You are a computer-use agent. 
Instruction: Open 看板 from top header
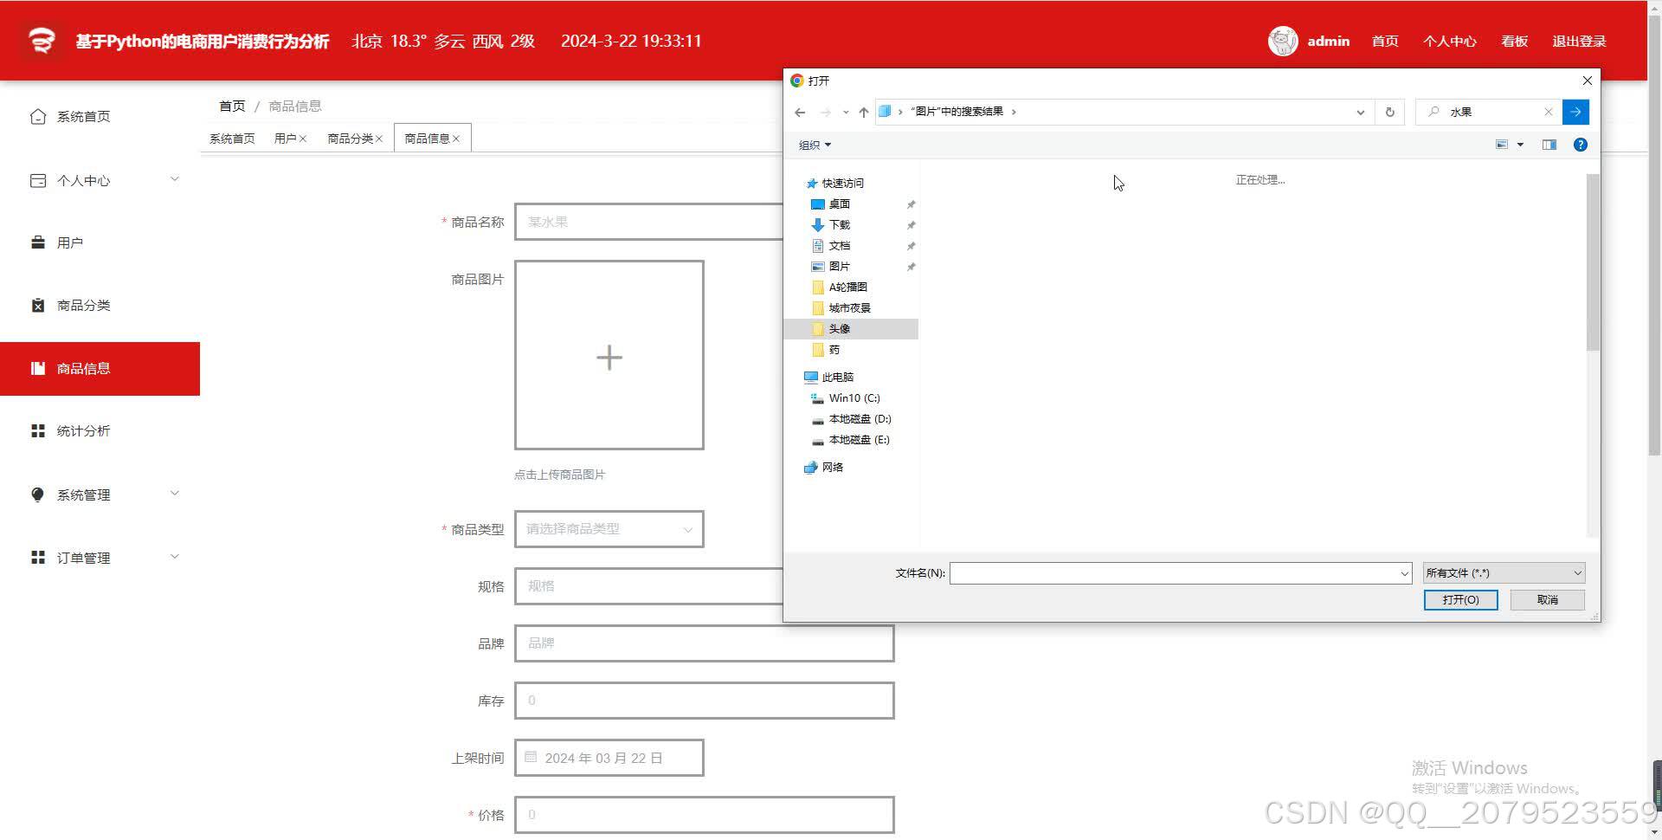1515,41
